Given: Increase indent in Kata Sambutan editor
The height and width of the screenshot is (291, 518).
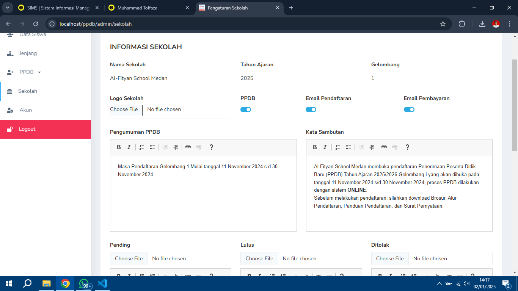Looking at the screenshot, I should (x=372, y=147).
